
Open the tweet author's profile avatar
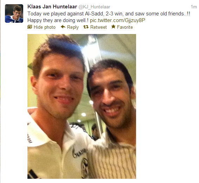(14, 14)
